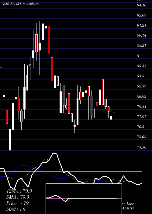The width and height of the screenshot is (152, 214).
Task: Click the Live MACD inset chart box
Action: (84, 199)
